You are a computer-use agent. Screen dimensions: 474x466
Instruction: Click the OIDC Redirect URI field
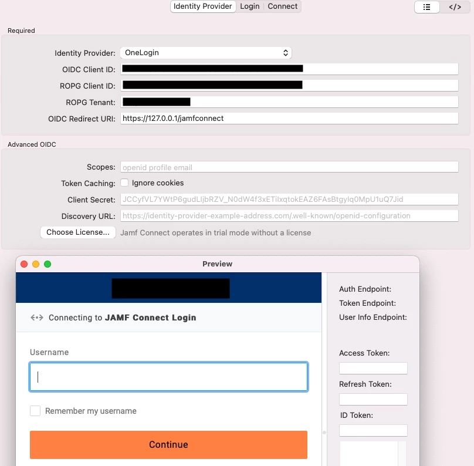[x=289, y=118]
